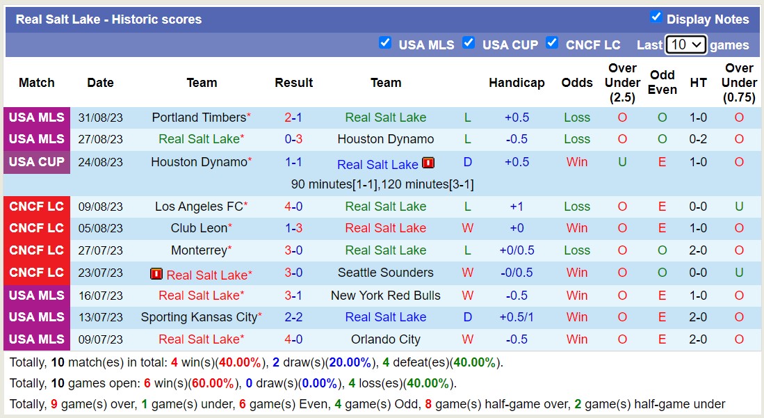Image resolution: width=764 pixels, height=418 pixels.
Task: Click the USA MLS badge on the Sporting Kansas City row
Action: [x=36, y=317]
